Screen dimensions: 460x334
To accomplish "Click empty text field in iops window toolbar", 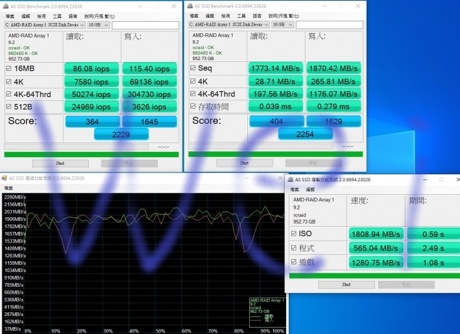I will pos(145,25).
